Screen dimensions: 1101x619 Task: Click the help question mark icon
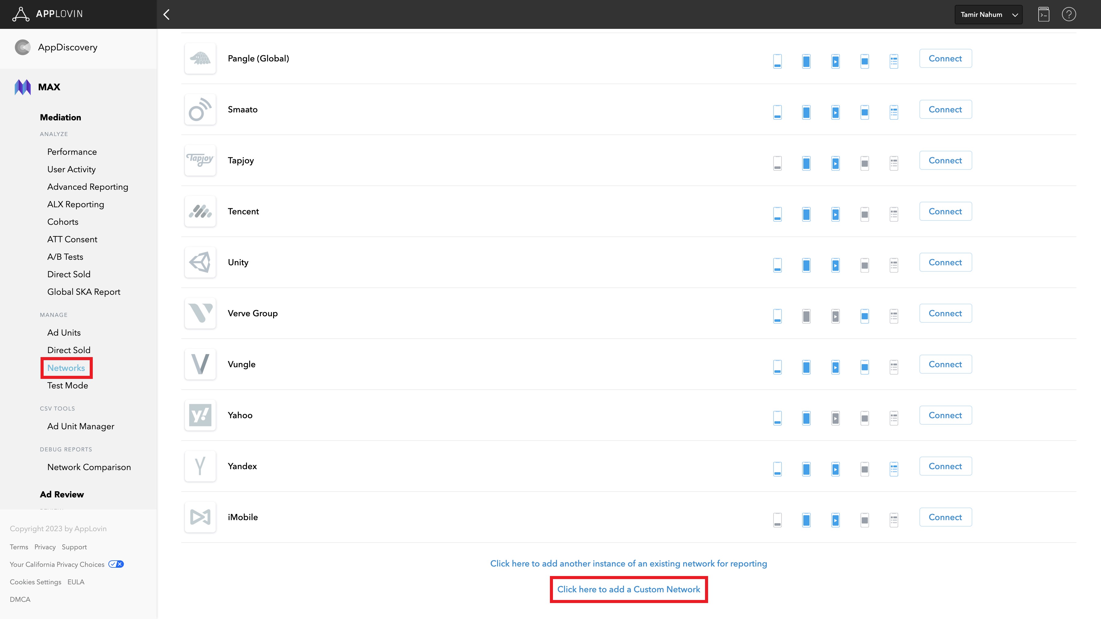click(1068, 14)
